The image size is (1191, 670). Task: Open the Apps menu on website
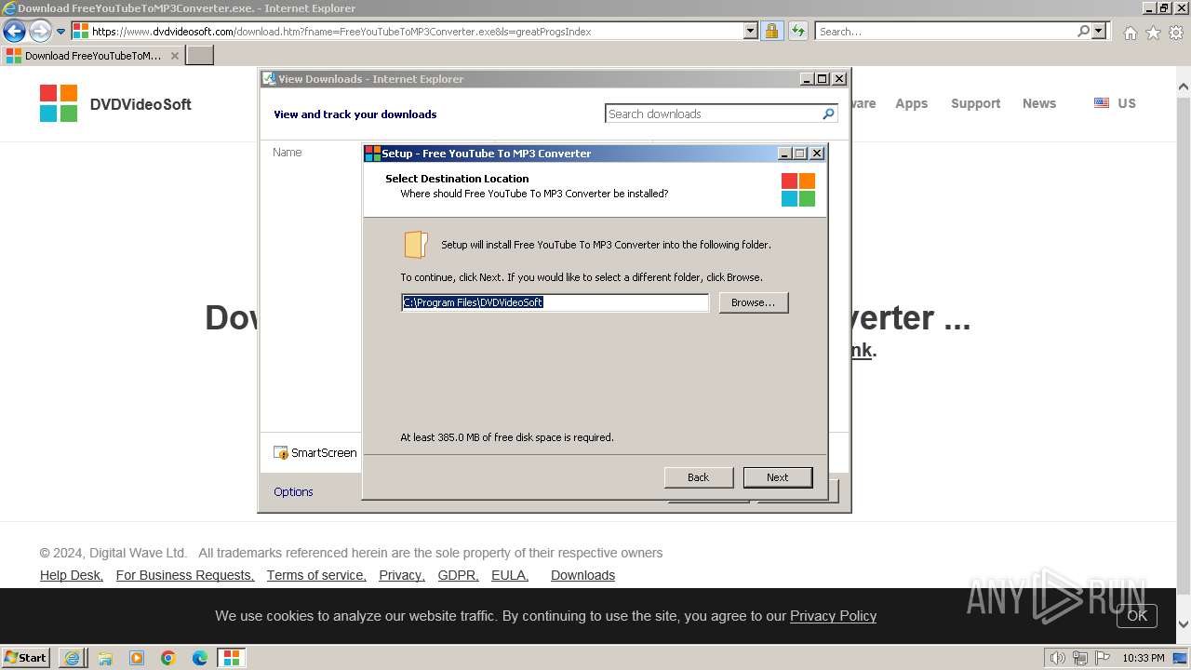911,103
